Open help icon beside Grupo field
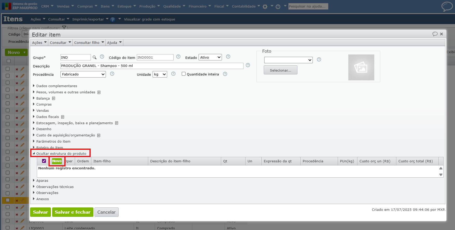 102,57
